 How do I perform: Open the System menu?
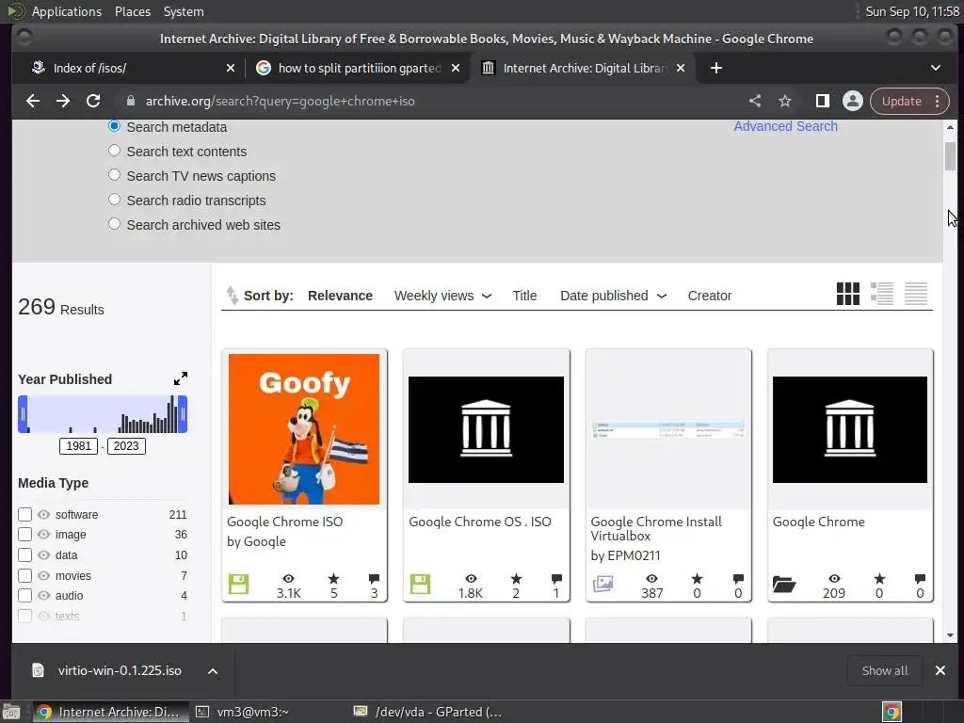(x=184, y=11)
